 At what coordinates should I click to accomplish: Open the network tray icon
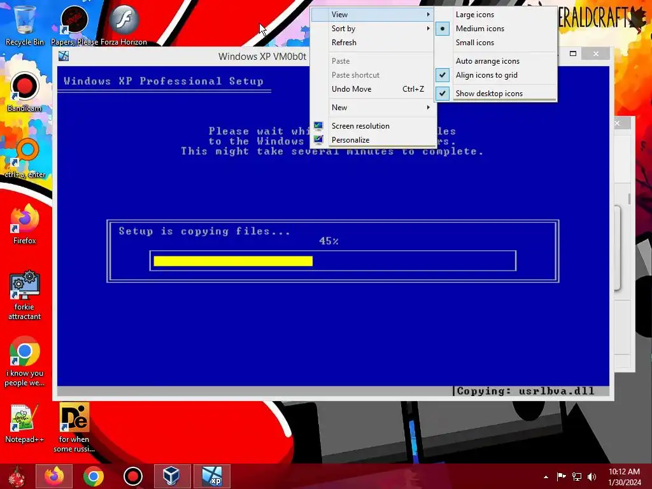[577, 476]
